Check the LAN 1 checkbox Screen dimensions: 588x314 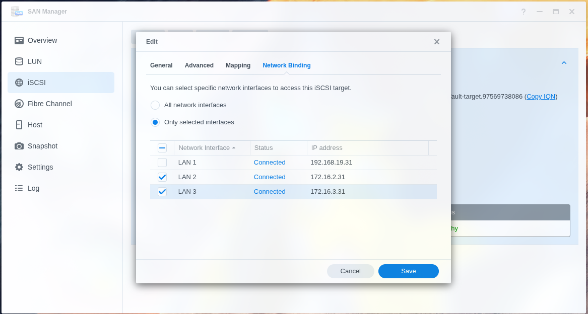pos(162,163)
